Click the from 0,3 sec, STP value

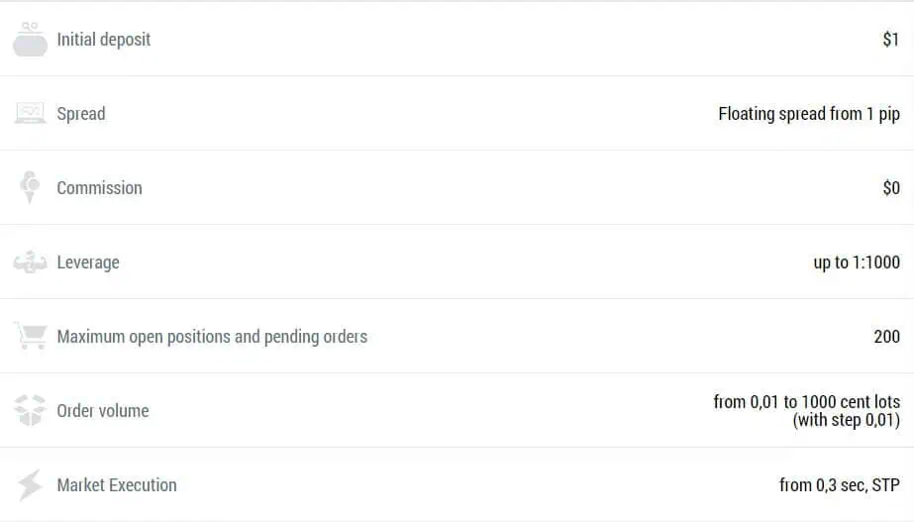840,484
